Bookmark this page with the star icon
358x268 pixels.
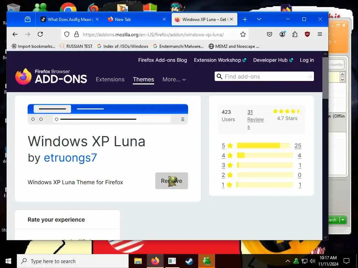[243, 35]
